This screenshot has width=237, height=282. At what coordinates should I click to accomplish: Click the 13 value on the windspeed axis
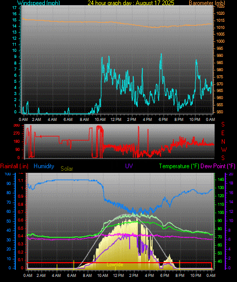[x=14, y=32]
